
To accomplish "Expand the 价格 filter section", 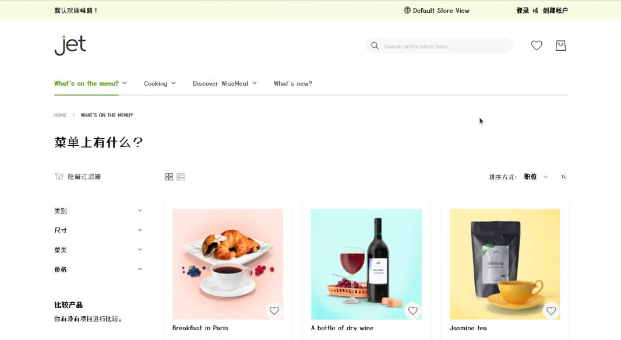I will pos(98,269).
